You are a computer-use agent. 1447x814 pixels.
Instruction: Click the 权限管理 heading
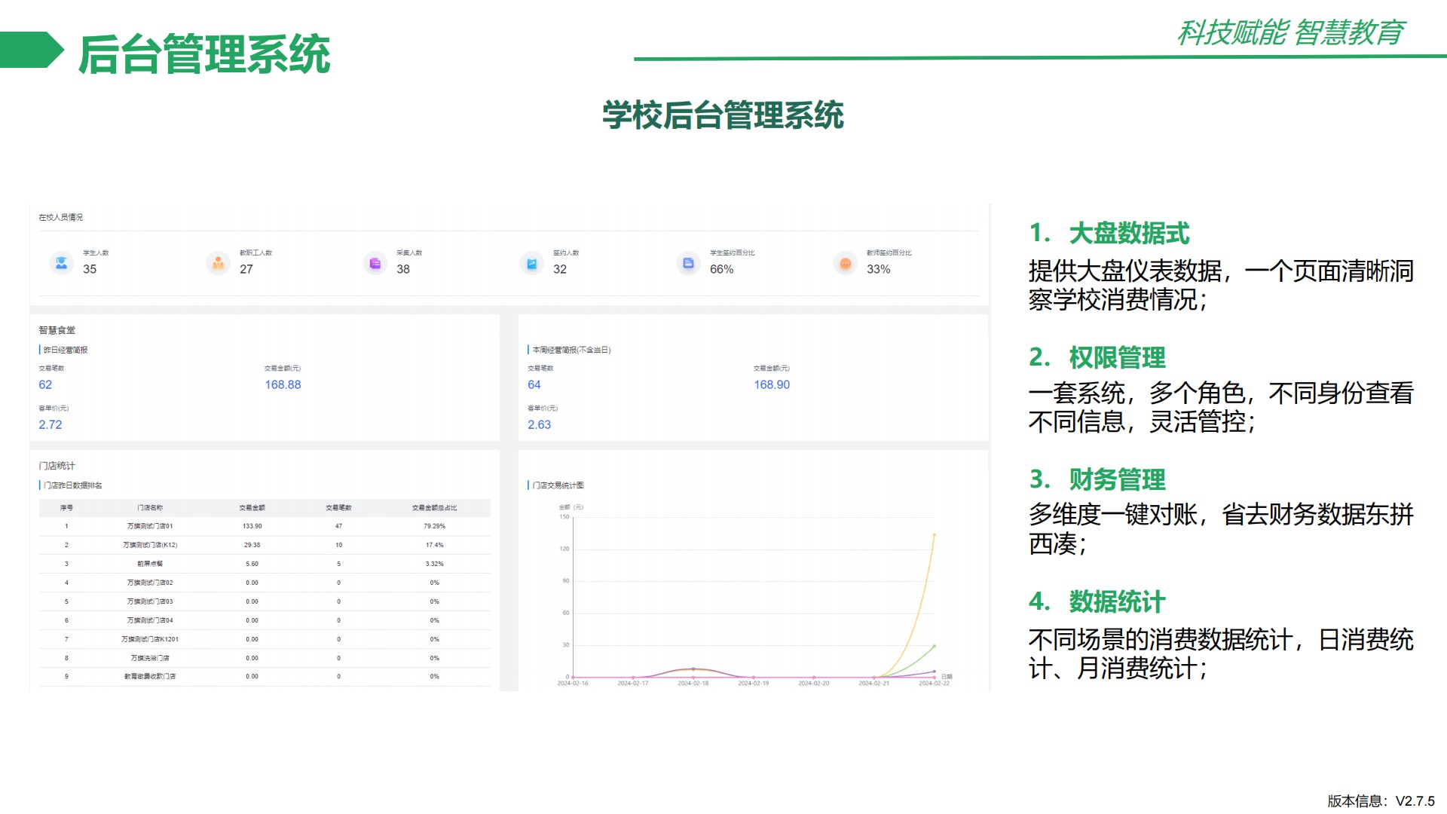pos(1116,357)
